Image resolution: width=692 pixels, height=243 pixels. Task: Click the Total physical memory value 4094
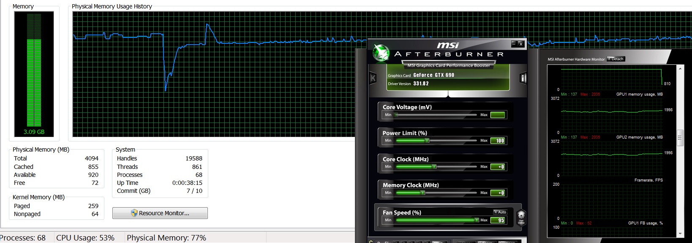tap(92, 158)
